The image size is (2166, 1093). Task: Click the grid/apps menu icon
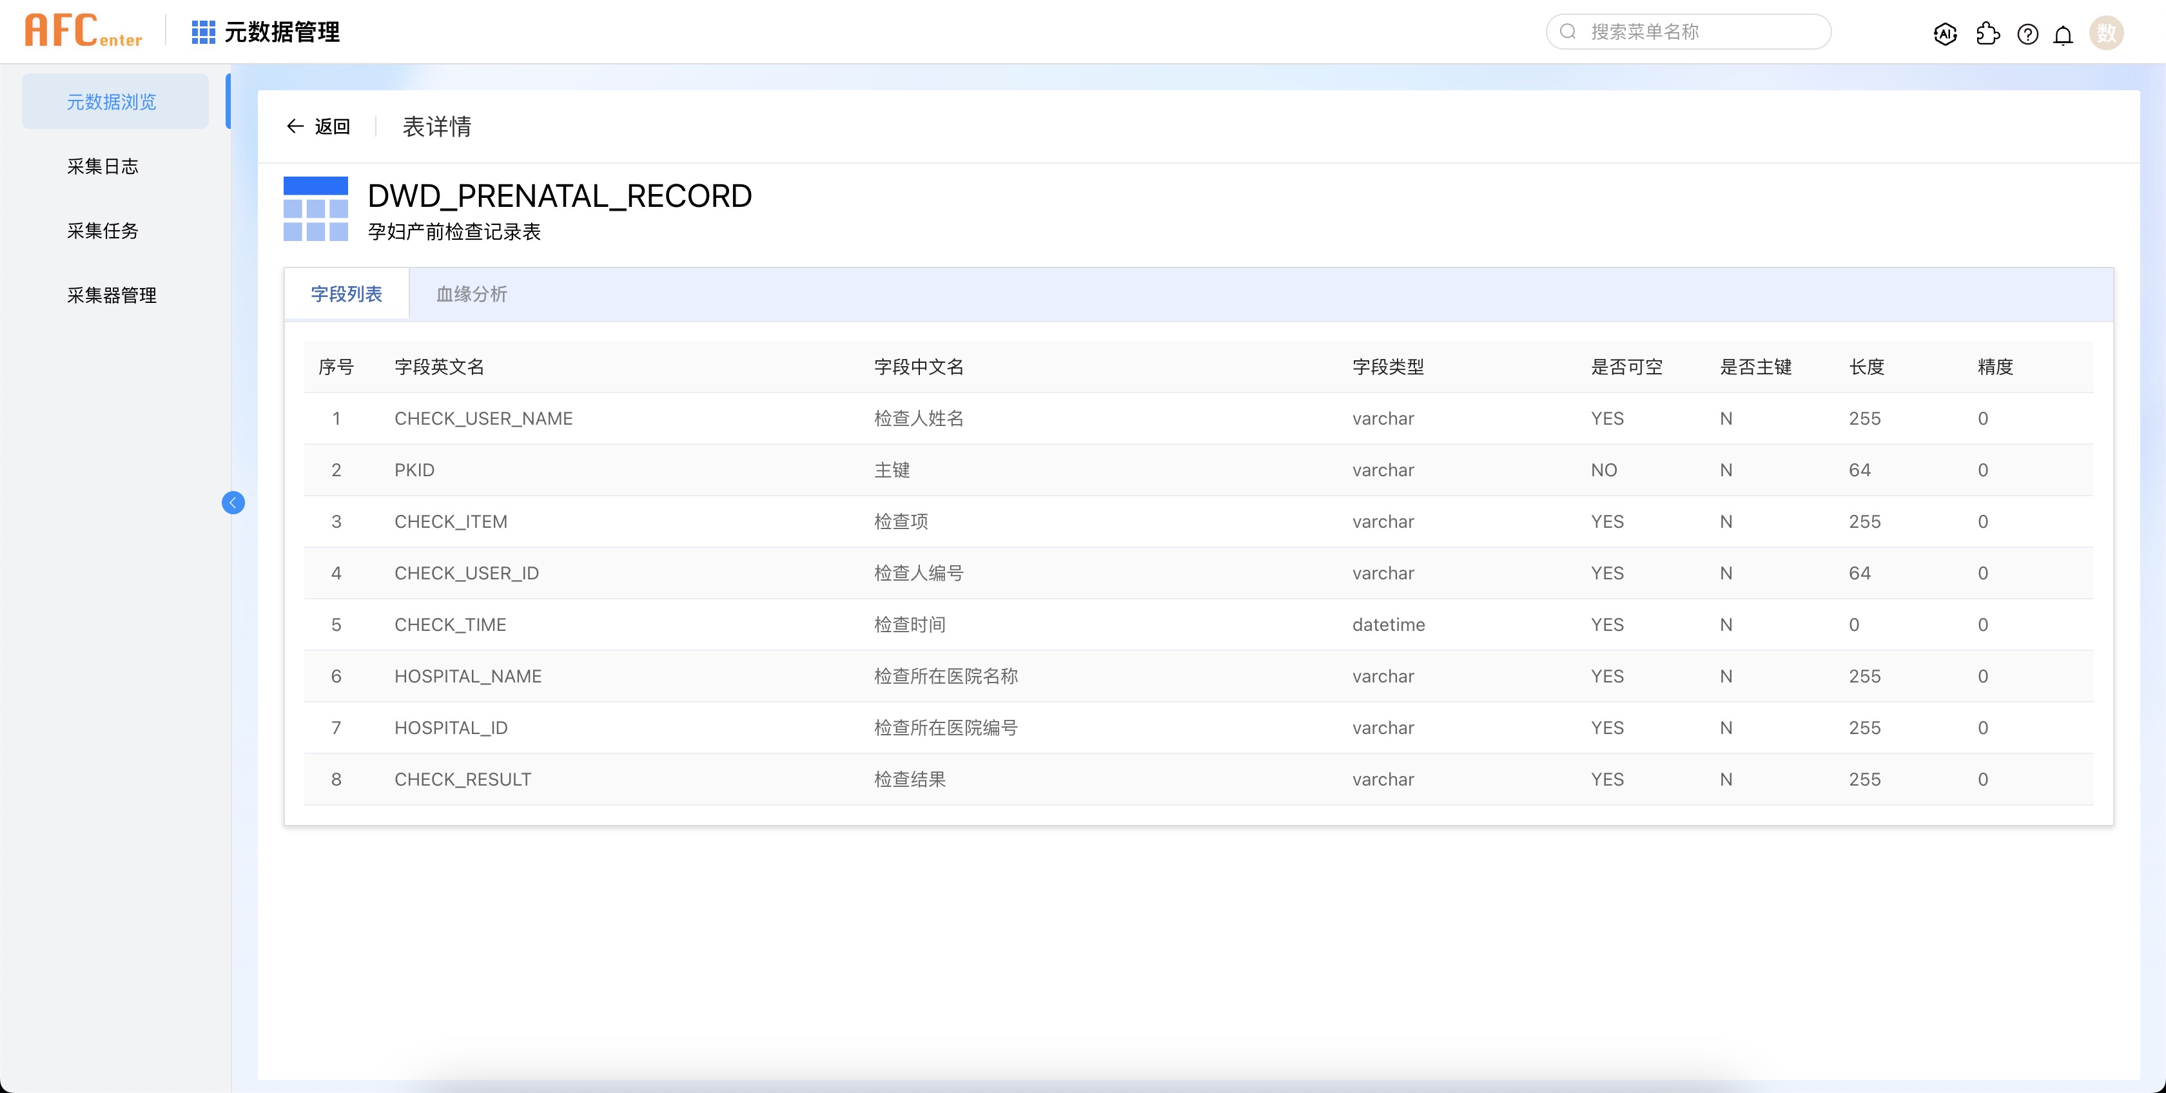[x=199, y=32]
